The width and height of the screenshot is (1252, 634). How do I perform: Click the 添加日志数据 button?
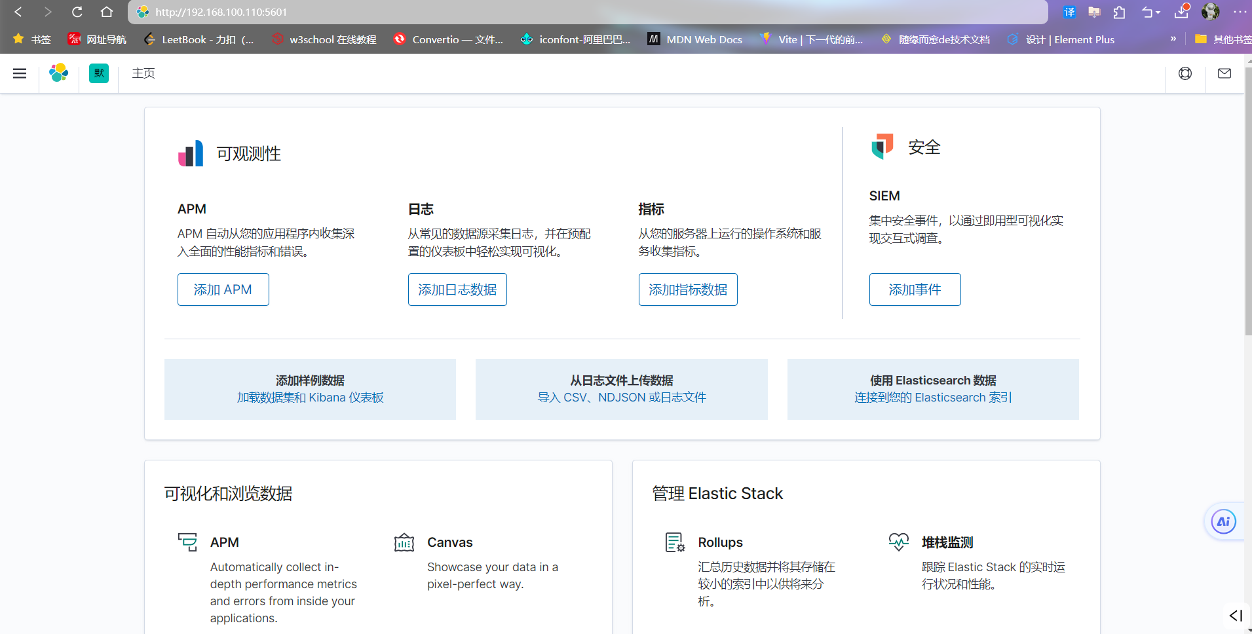[457, 289]
